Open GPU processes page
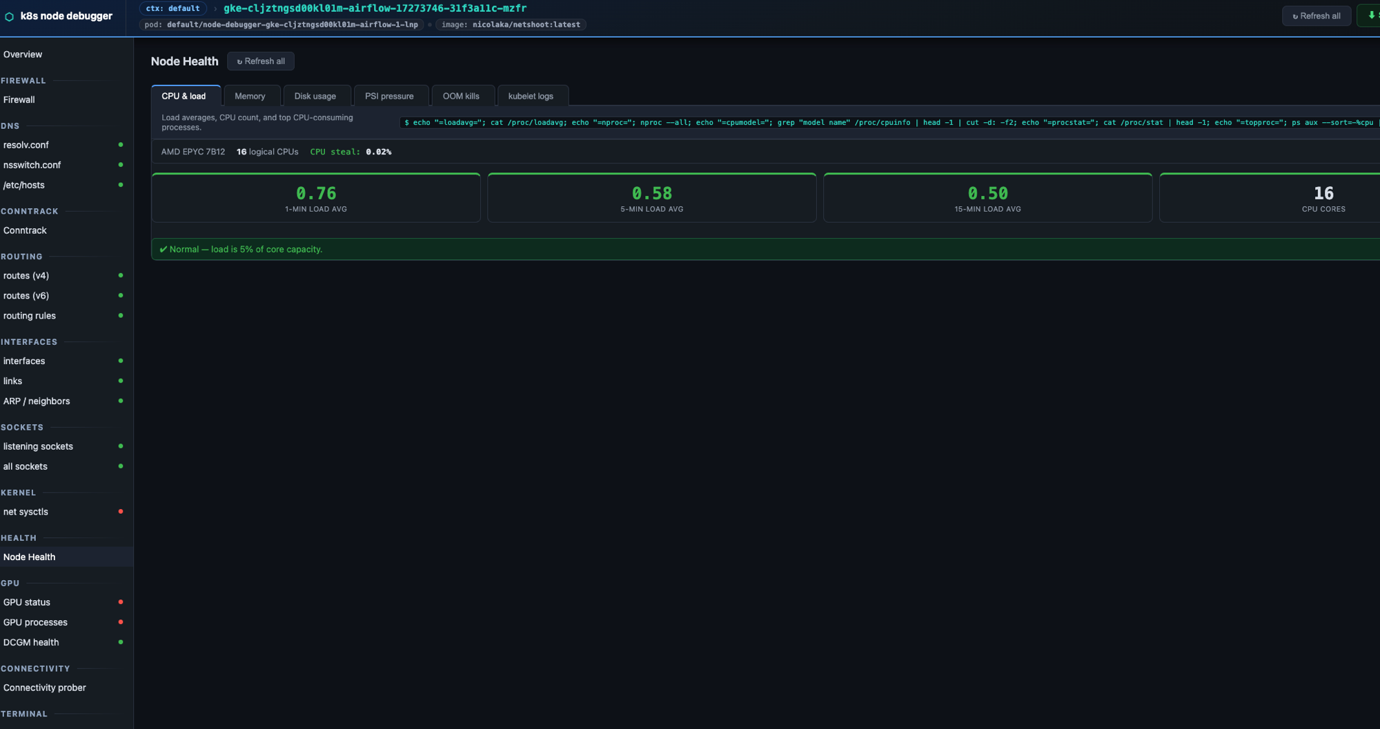 (x=35, y=623)
